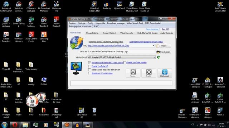Screen dimensions: 229x128
Task: Open CCleaner desktop shortcut
Action: click(x=31, y=7)
